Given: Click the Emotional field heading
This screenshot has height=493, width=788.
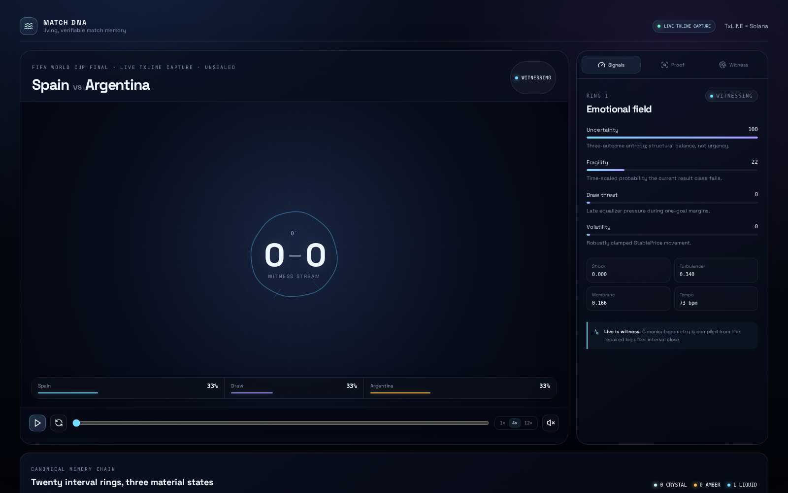Looking at the screenshot, I should pos(619,109).
